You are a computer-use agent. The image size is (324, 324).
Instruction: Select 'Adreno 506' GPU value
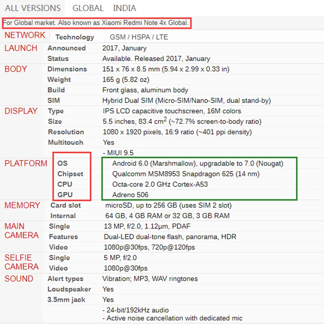pyautogui.click(x=130, y=195)
